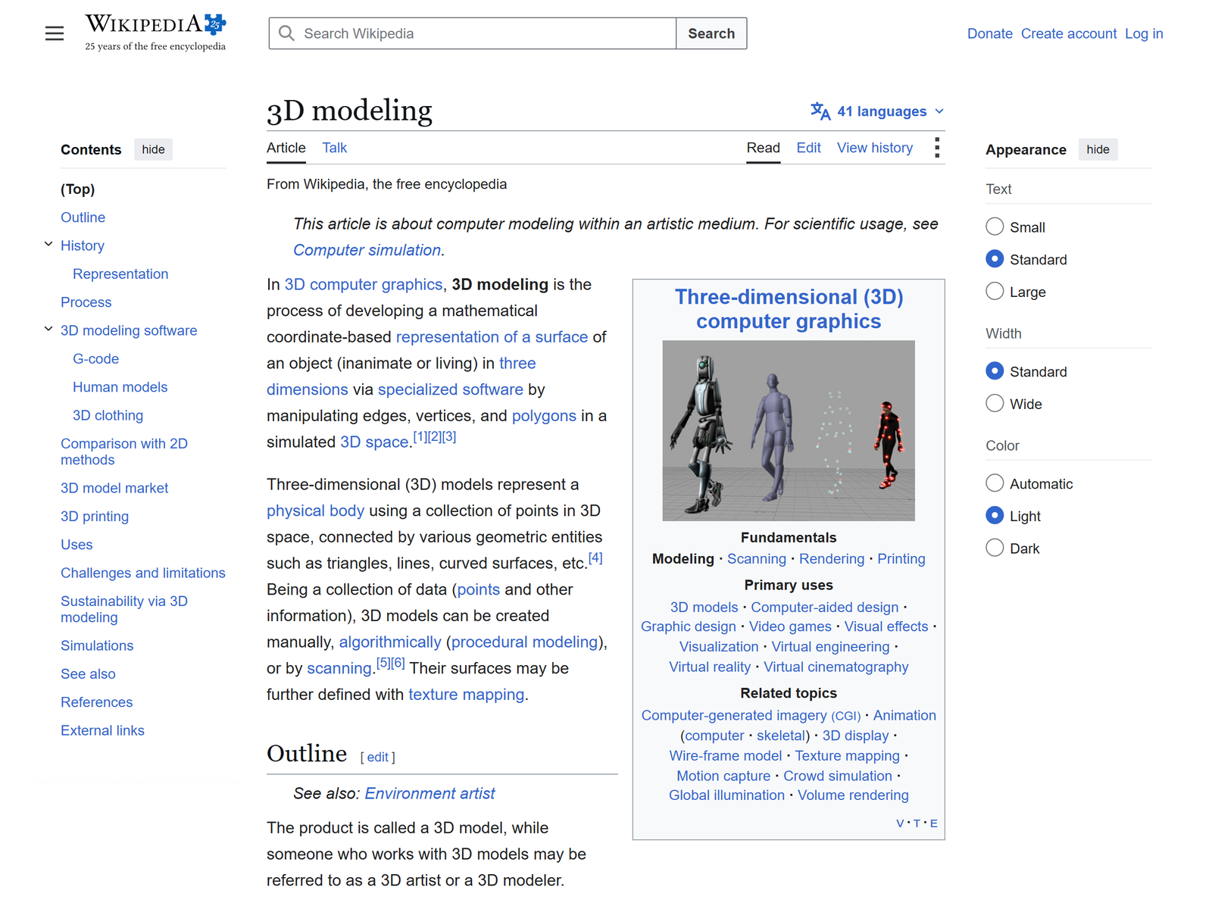The image size is (1212, 909).
Task: Click the language translation icon
Action: (x=820, y=111)
